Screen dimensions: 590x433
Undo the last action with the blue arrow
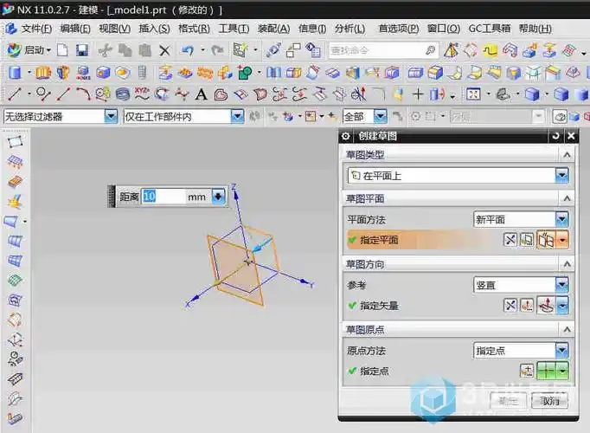188,49
